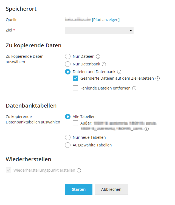Show info for Wiederherstellungspunkt erstellen
175x205 pixels.
(x=79, y=170)
